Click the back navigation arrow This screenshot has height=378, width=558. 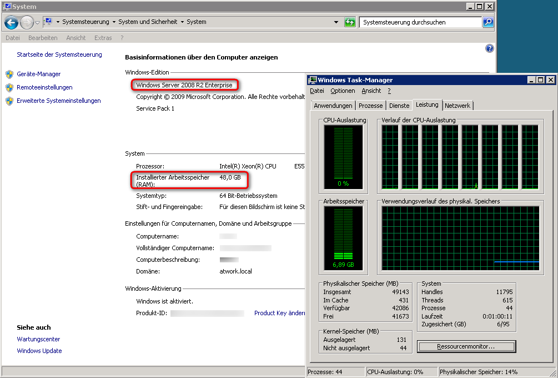point(11,22)
